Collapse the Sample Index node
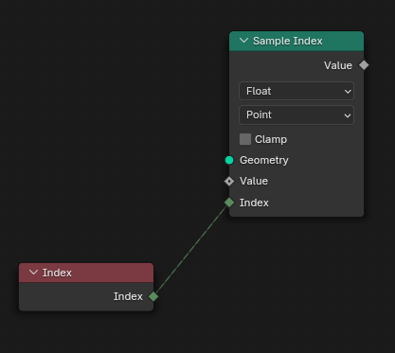Image resolution: width=395 pixels, height=353 pixels. click(x=243, y=41)
